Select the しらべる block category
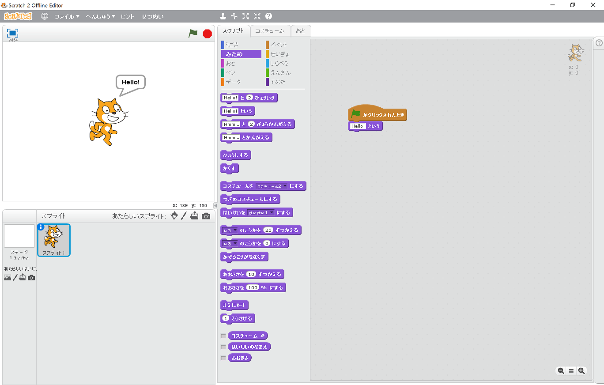Image resolution: width=604 pixels, height=385 pixels. coord(286,63)
